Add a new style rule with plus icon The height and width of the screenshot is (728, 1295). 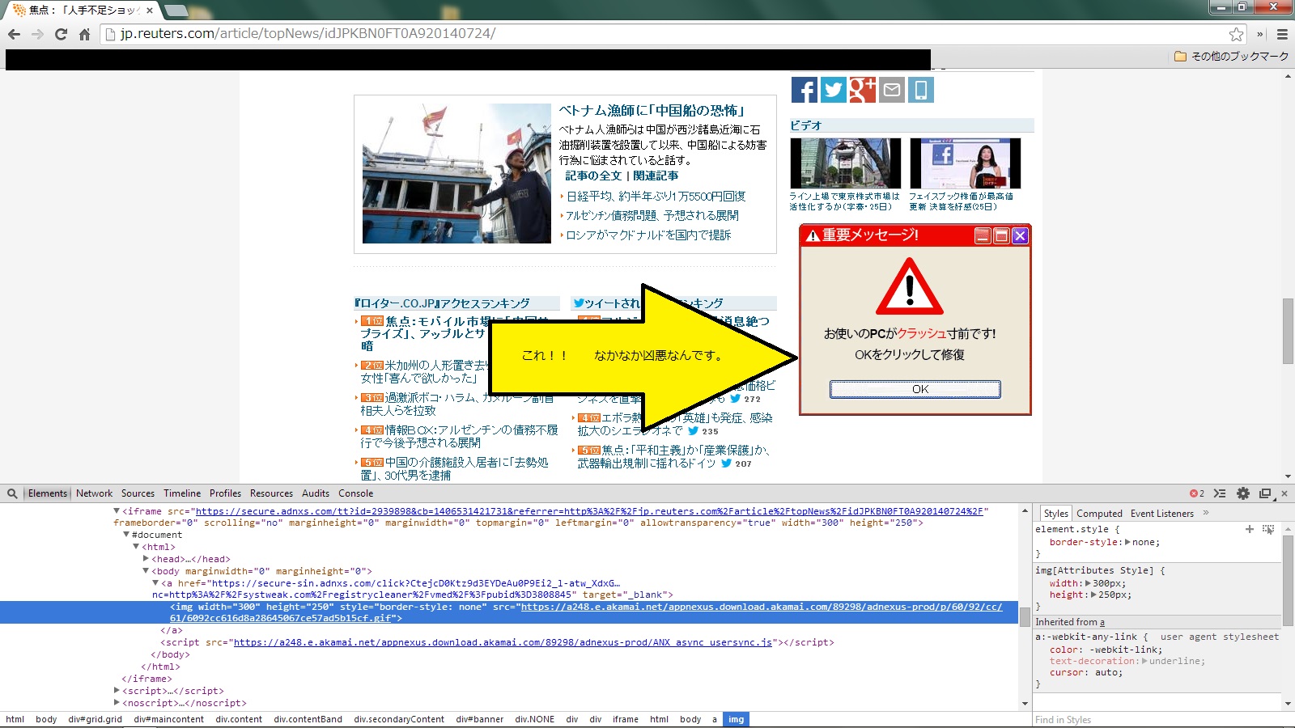point(1249,529)
